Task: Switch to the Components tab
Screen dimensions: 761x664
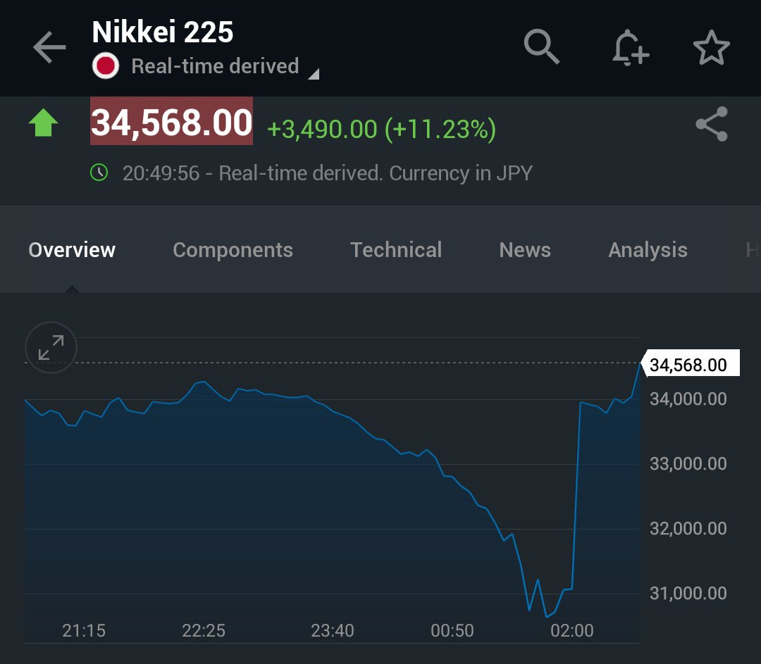Action: (233, 250)
